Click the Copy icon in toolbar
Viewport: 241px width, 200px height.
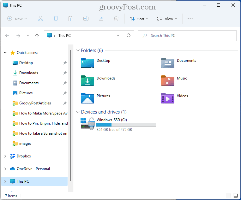point(56,19)
